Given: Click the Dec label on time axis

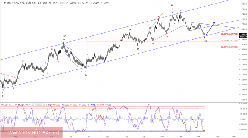Looking at the screenshot, I should [x=180, y=136].
